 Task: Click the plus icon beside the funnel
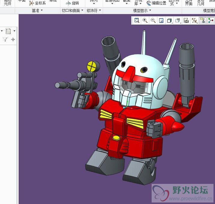tap(13, 40)
